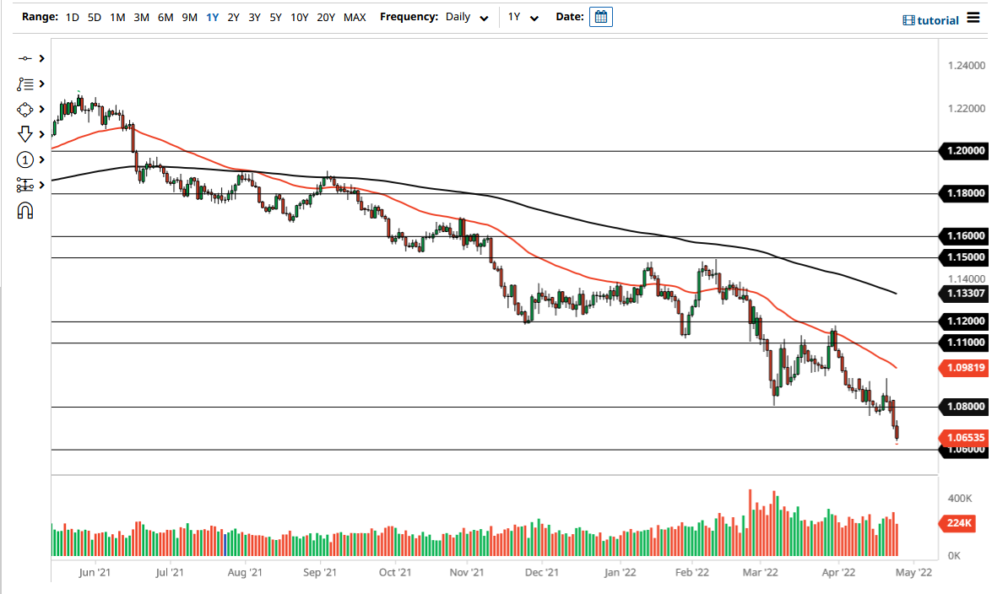The width and height of the screenshot is (992, 594).
Task: Open the Fibonacci retracement tool
Action: point(24,84)
